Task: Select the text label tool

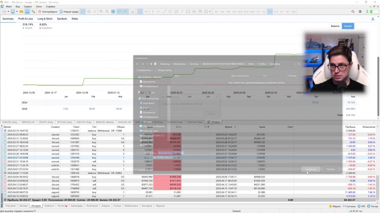Action: [x=182, y=11]
